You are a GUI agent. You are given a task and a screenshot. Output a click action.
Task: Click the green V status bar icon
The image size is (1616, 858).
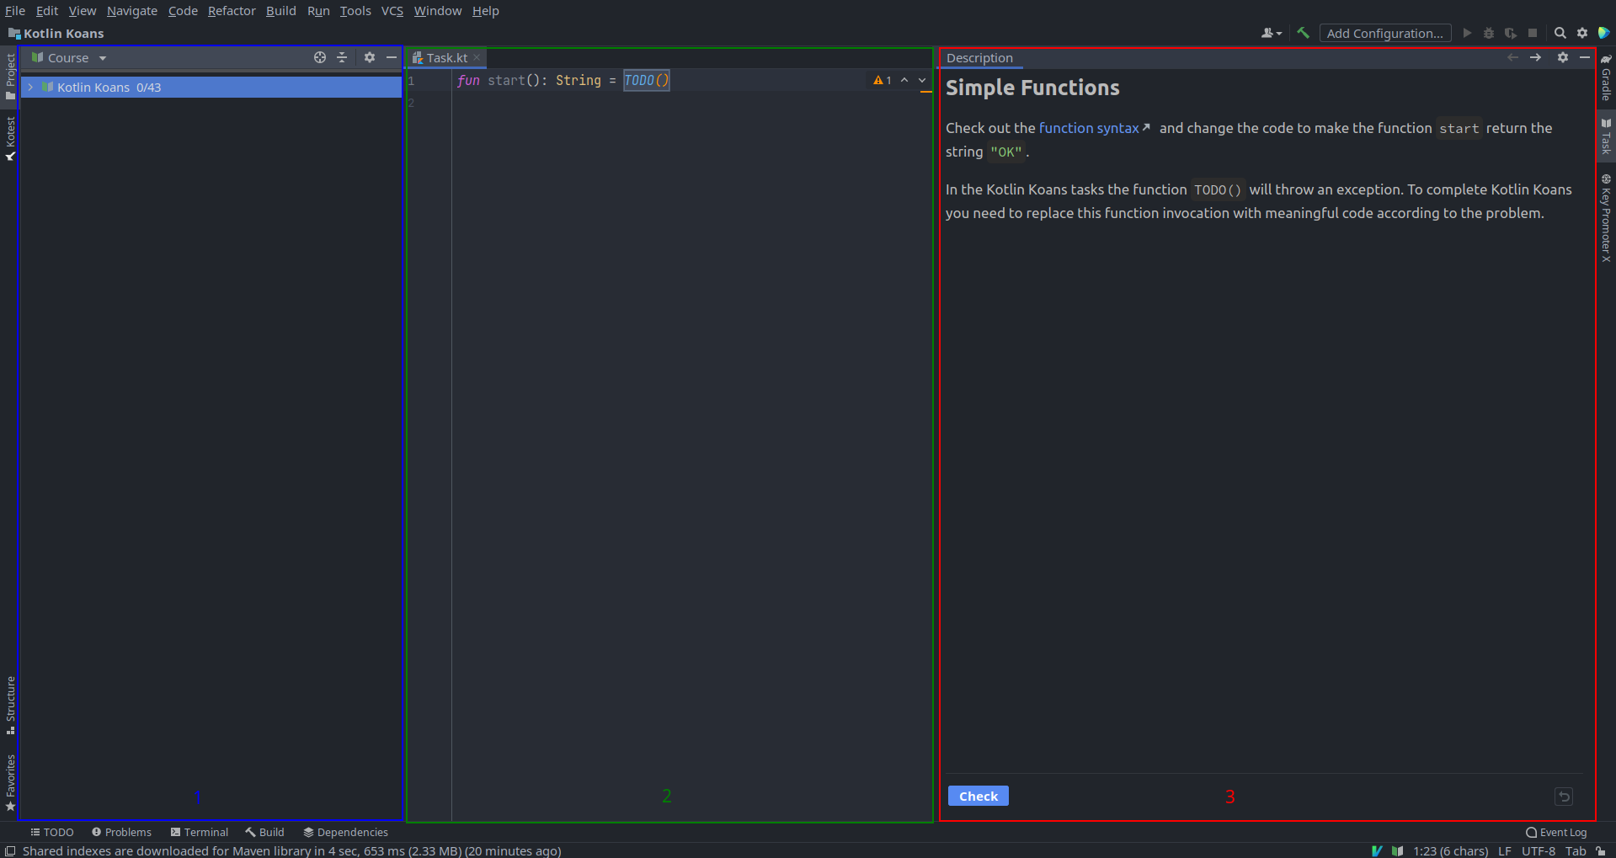coord(1377,850)
